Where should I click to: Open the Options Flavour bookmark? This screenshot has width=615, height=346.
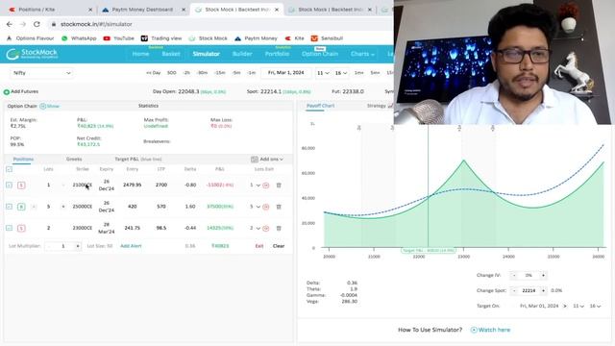(31, 38)
